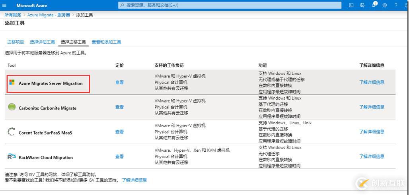
Task: Open 了解详细信息 link below the ISV note
Action: 134,180
